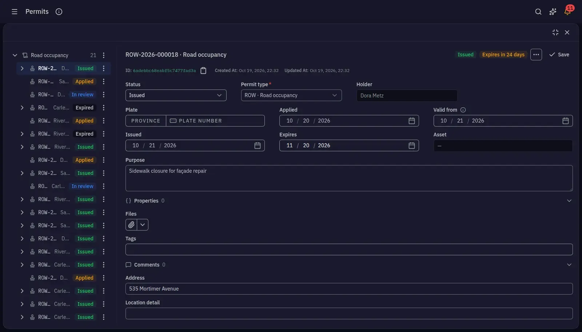The height and width of the screenshot is (332, 582).
Task: Select the River... Applied permit row
Action: pos(64,121)
